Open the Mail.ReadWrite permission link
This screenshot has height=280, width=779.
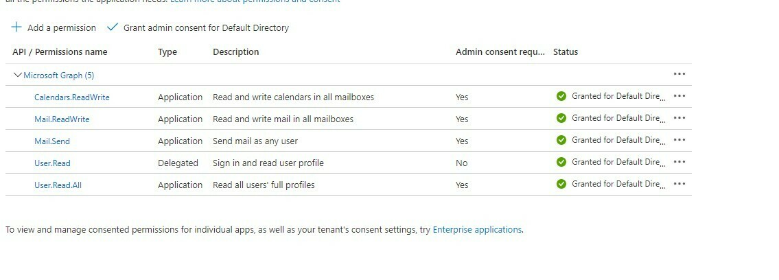tap(62, 119)
